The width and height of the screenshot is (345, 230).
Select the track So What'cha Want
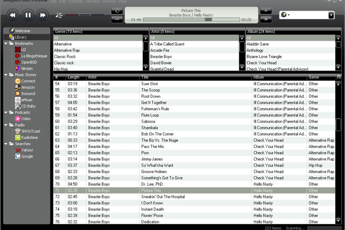point(194,165)
